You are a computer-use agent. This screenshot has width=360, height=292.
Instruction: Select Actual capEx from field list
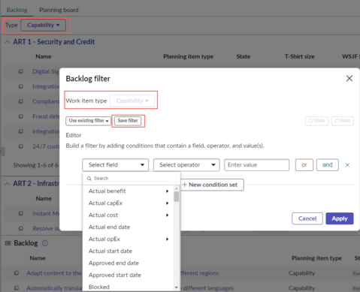(x=105, y=203)
